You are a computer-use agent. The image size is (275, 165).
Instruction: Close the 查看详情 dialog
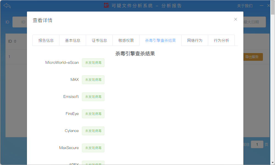[235, 19]
